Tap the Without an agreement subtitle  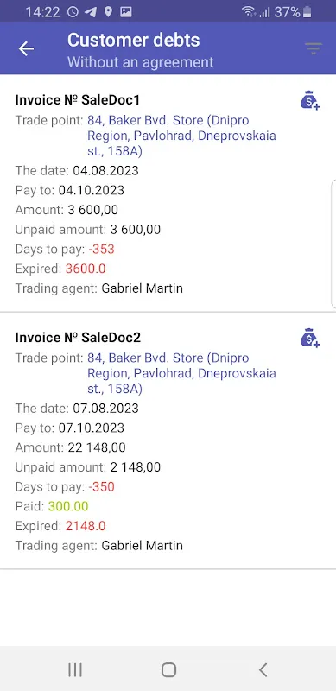(141, 62)
